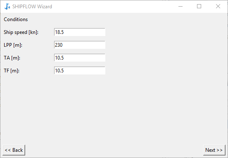Click the TF [m] label

(12, 71)
